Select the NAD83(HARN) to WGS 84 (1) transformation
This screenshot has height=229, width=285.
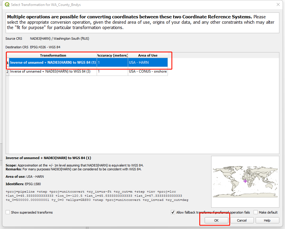(x=53, y=63)
